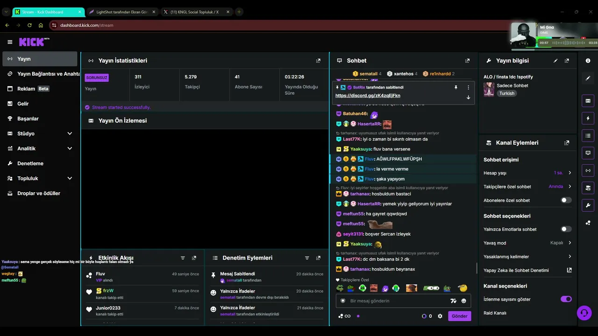
Task: Toggle the wrench stream info widget in the right rail
Action: point(588,205)
